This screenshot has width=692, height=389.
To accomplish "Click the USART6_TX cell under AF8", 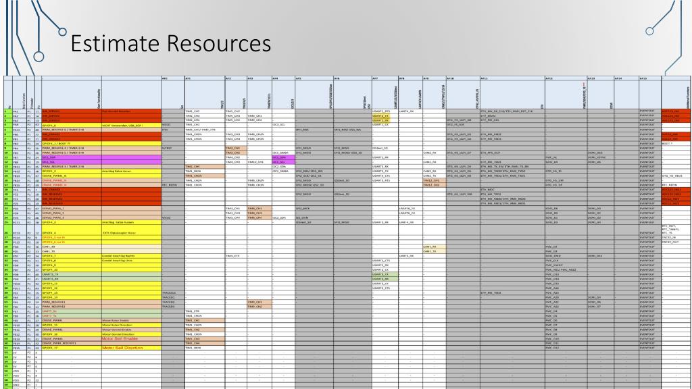I will pyautogui.click(x=410, y=208).
